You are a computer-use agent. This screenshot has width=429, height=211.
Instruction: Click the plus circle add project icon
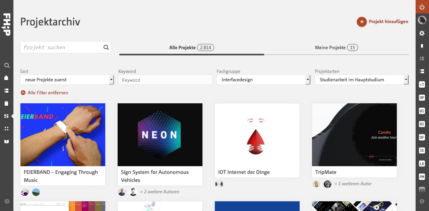362,22
